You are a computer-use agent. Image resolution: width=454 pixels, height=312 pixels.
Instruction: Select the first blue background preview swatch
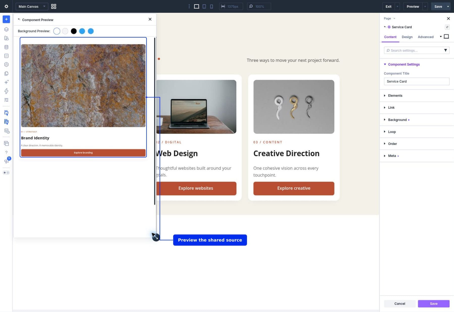click(82, 31)
